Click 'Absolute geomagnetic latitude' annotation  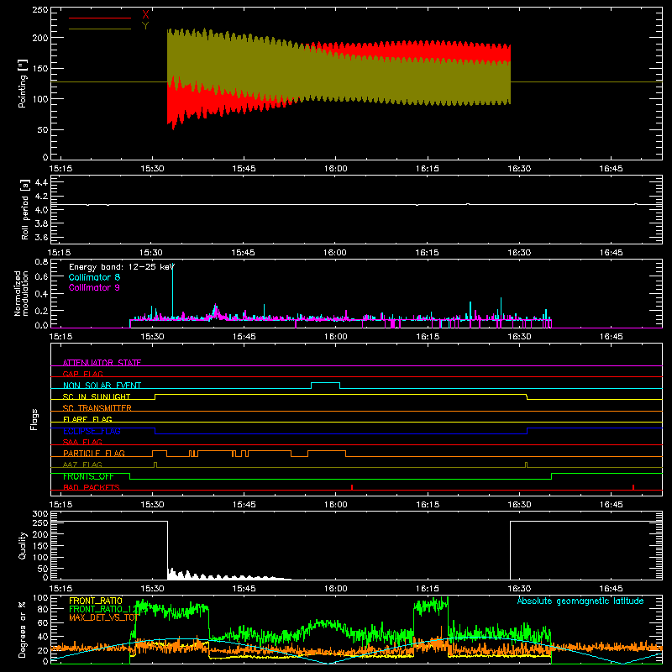click(x=580, y=601)
